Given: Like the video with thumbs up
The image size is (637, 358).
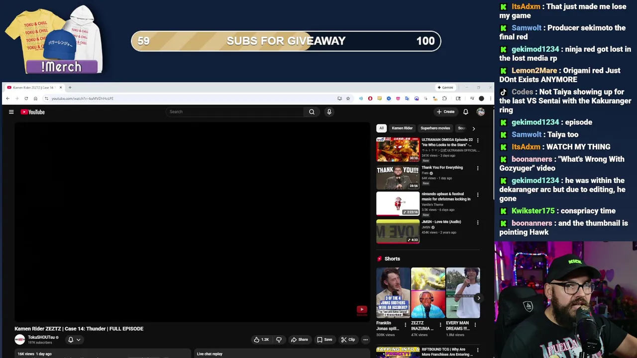Looking at the screenshot, I should (261, 340).
